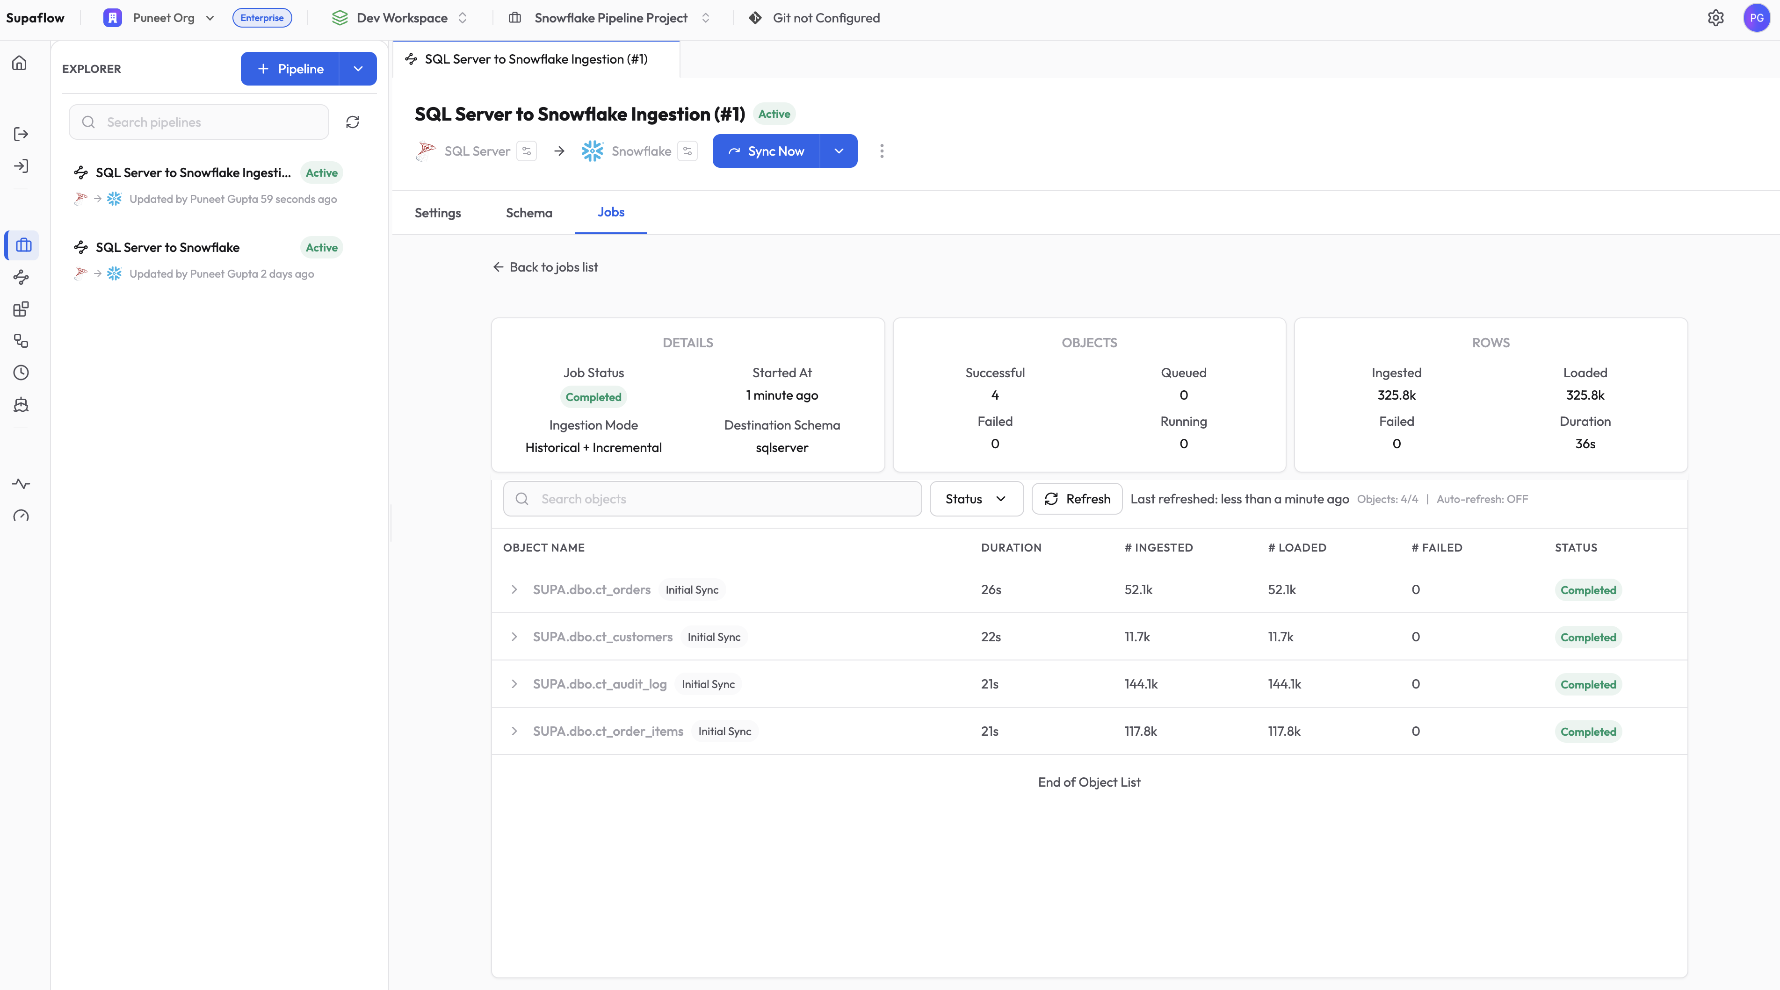Open the three-dot pipeline options menu
1780x990 pixels.
point(882,151)
